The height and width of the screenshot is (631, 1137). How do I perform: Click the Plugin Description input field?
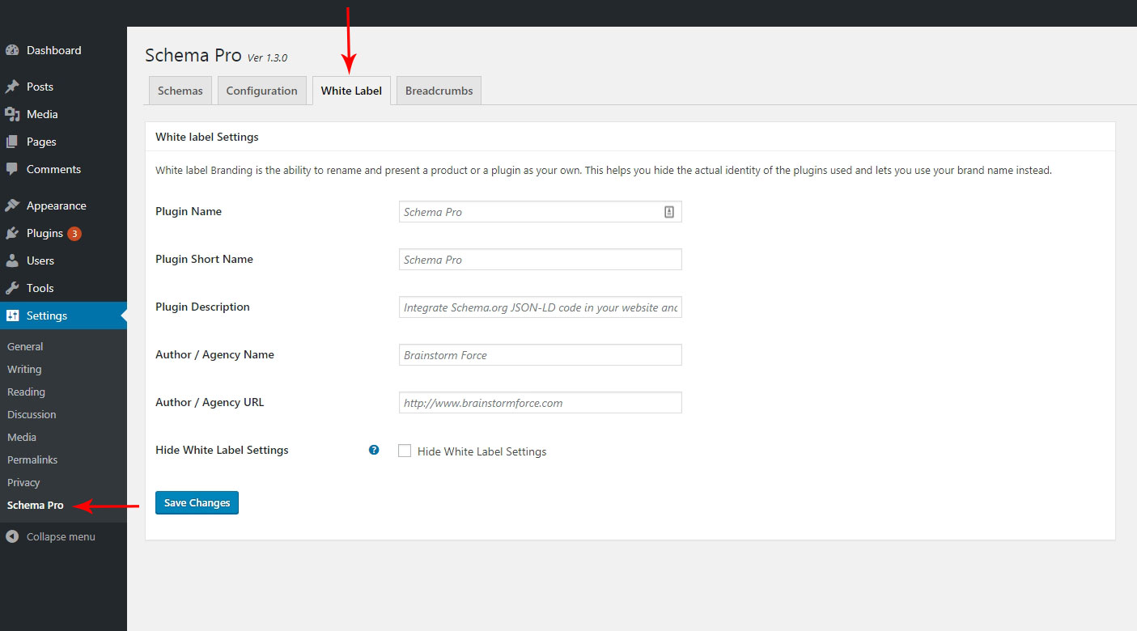coord(540,307)
